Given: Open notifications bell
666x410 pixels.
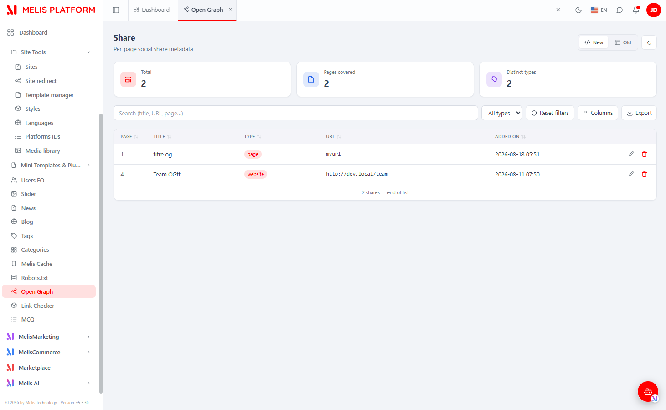Looking at the screenshot, I should tap(636, 10).
